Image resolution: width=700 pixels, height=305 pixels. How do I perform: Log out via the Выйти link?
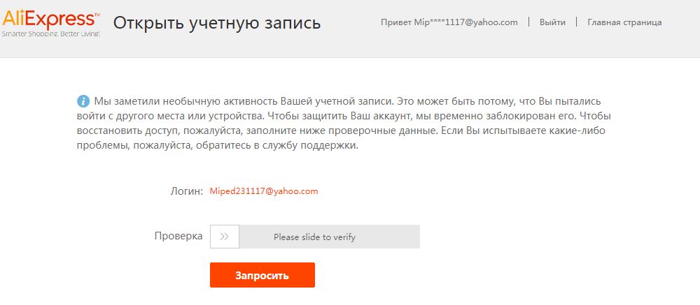coord(552,22)
